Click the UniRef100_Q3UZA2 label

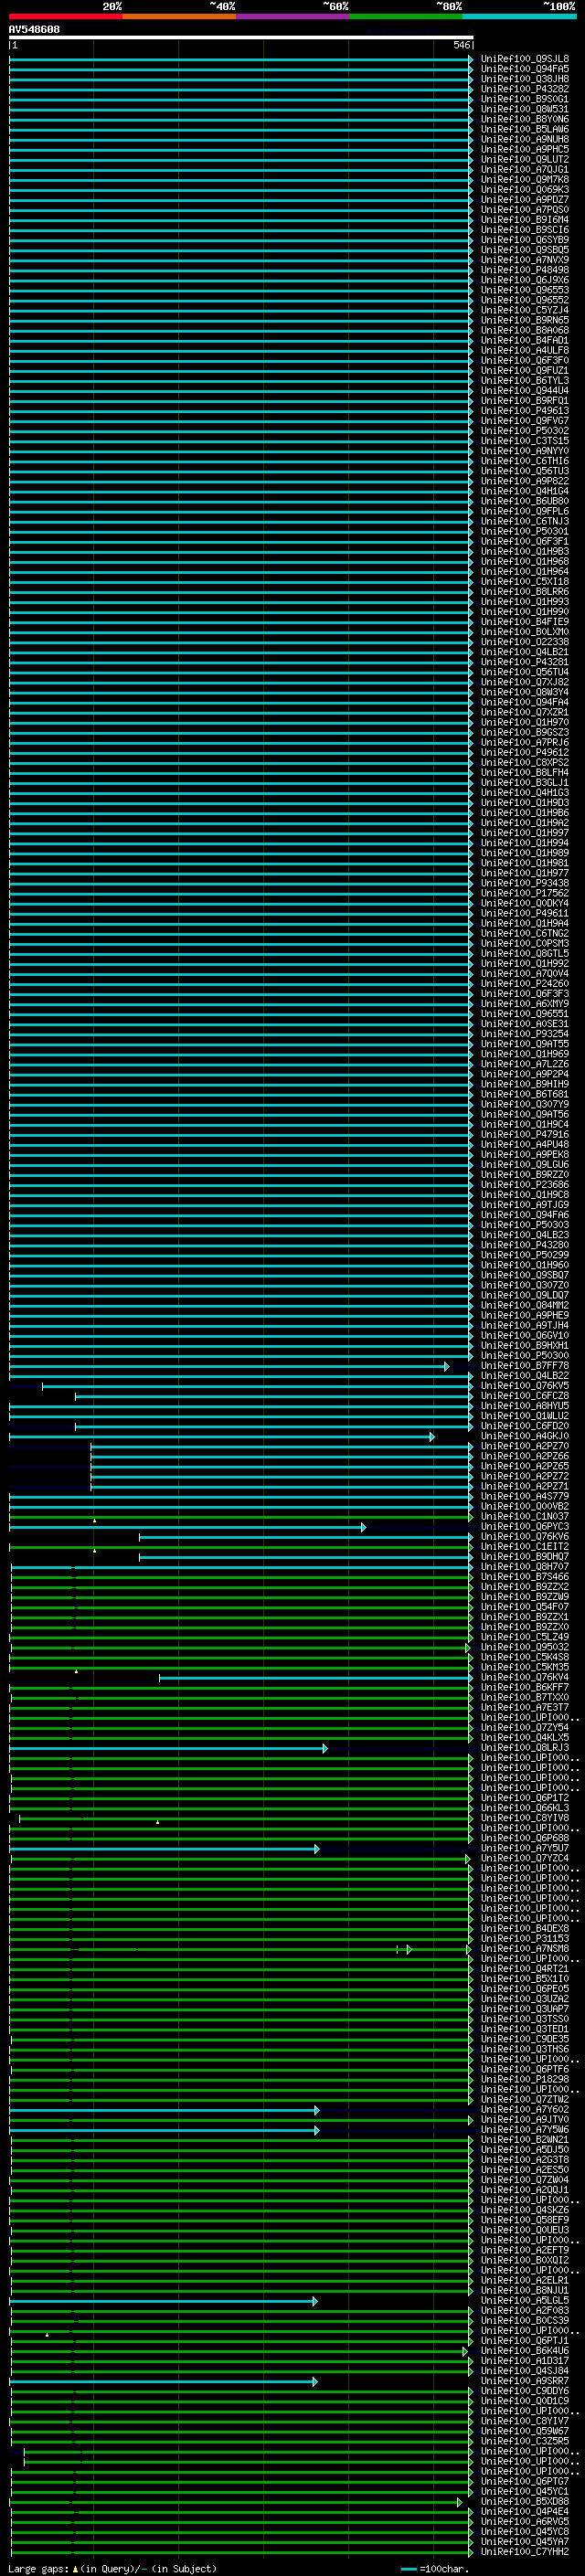524,1998
